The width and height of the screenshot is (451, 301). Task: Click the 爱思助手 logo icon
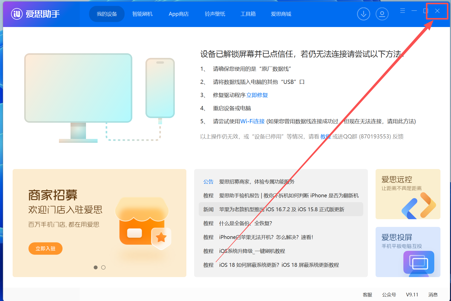[x=17, y=14]
